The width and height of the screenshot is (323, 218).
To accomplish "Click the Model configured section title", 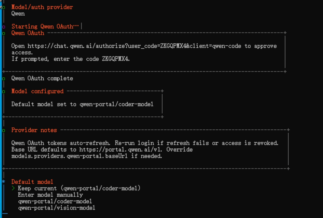I will coord(37,91).
